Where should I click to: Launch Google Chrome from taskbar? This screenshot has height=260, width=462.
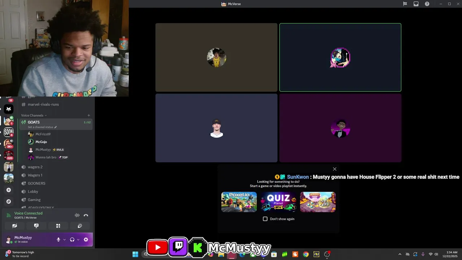click(x=306, y=254)
